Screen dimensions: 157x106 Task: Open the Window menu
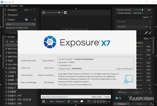click(x=14, y=6)
